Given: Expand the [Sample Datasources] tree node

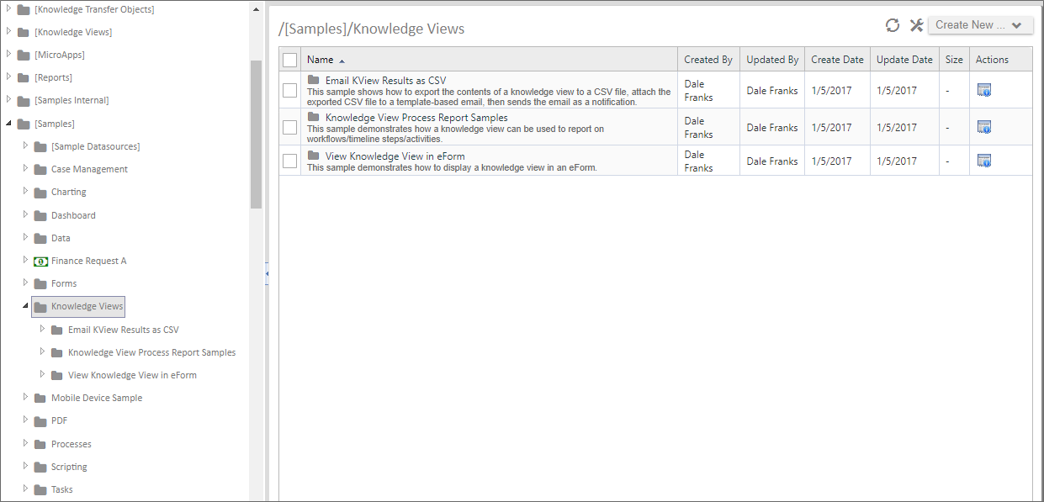Looking at the screenshot, I should pyautogui.click(x=25, y=145).
